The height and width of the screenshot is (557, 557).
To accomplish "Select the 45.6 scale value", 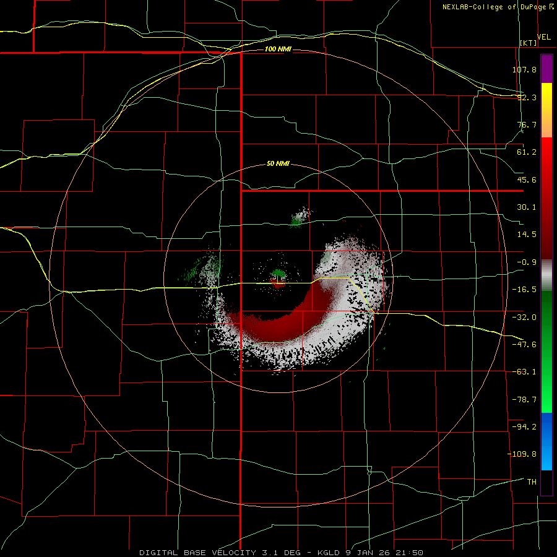I will pyautogui.click(x=527, y=179).
